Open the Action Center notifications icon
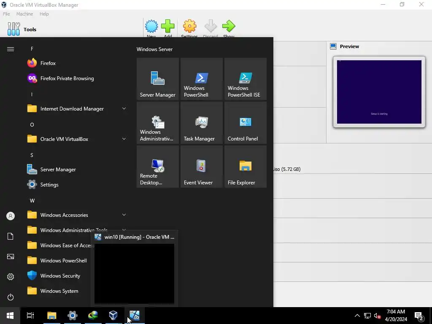The width and height of the screenshot is (432, 324). pyautogui.click(x=419, y=316)
